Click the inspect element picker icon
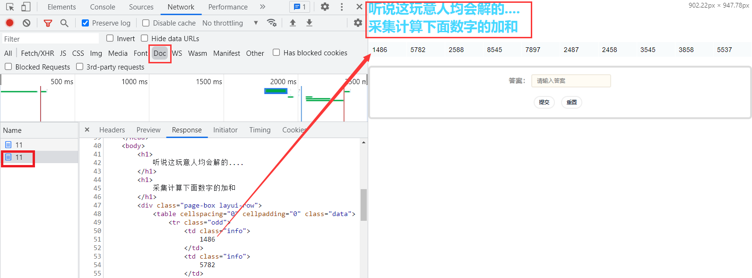 pyautogui.click(x=10, y=7)
